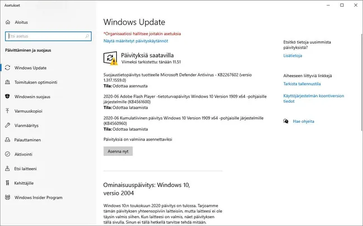Click into the Etsi asetus search field
The width and height of the screenshot is (363, 226).
point(45,36)
